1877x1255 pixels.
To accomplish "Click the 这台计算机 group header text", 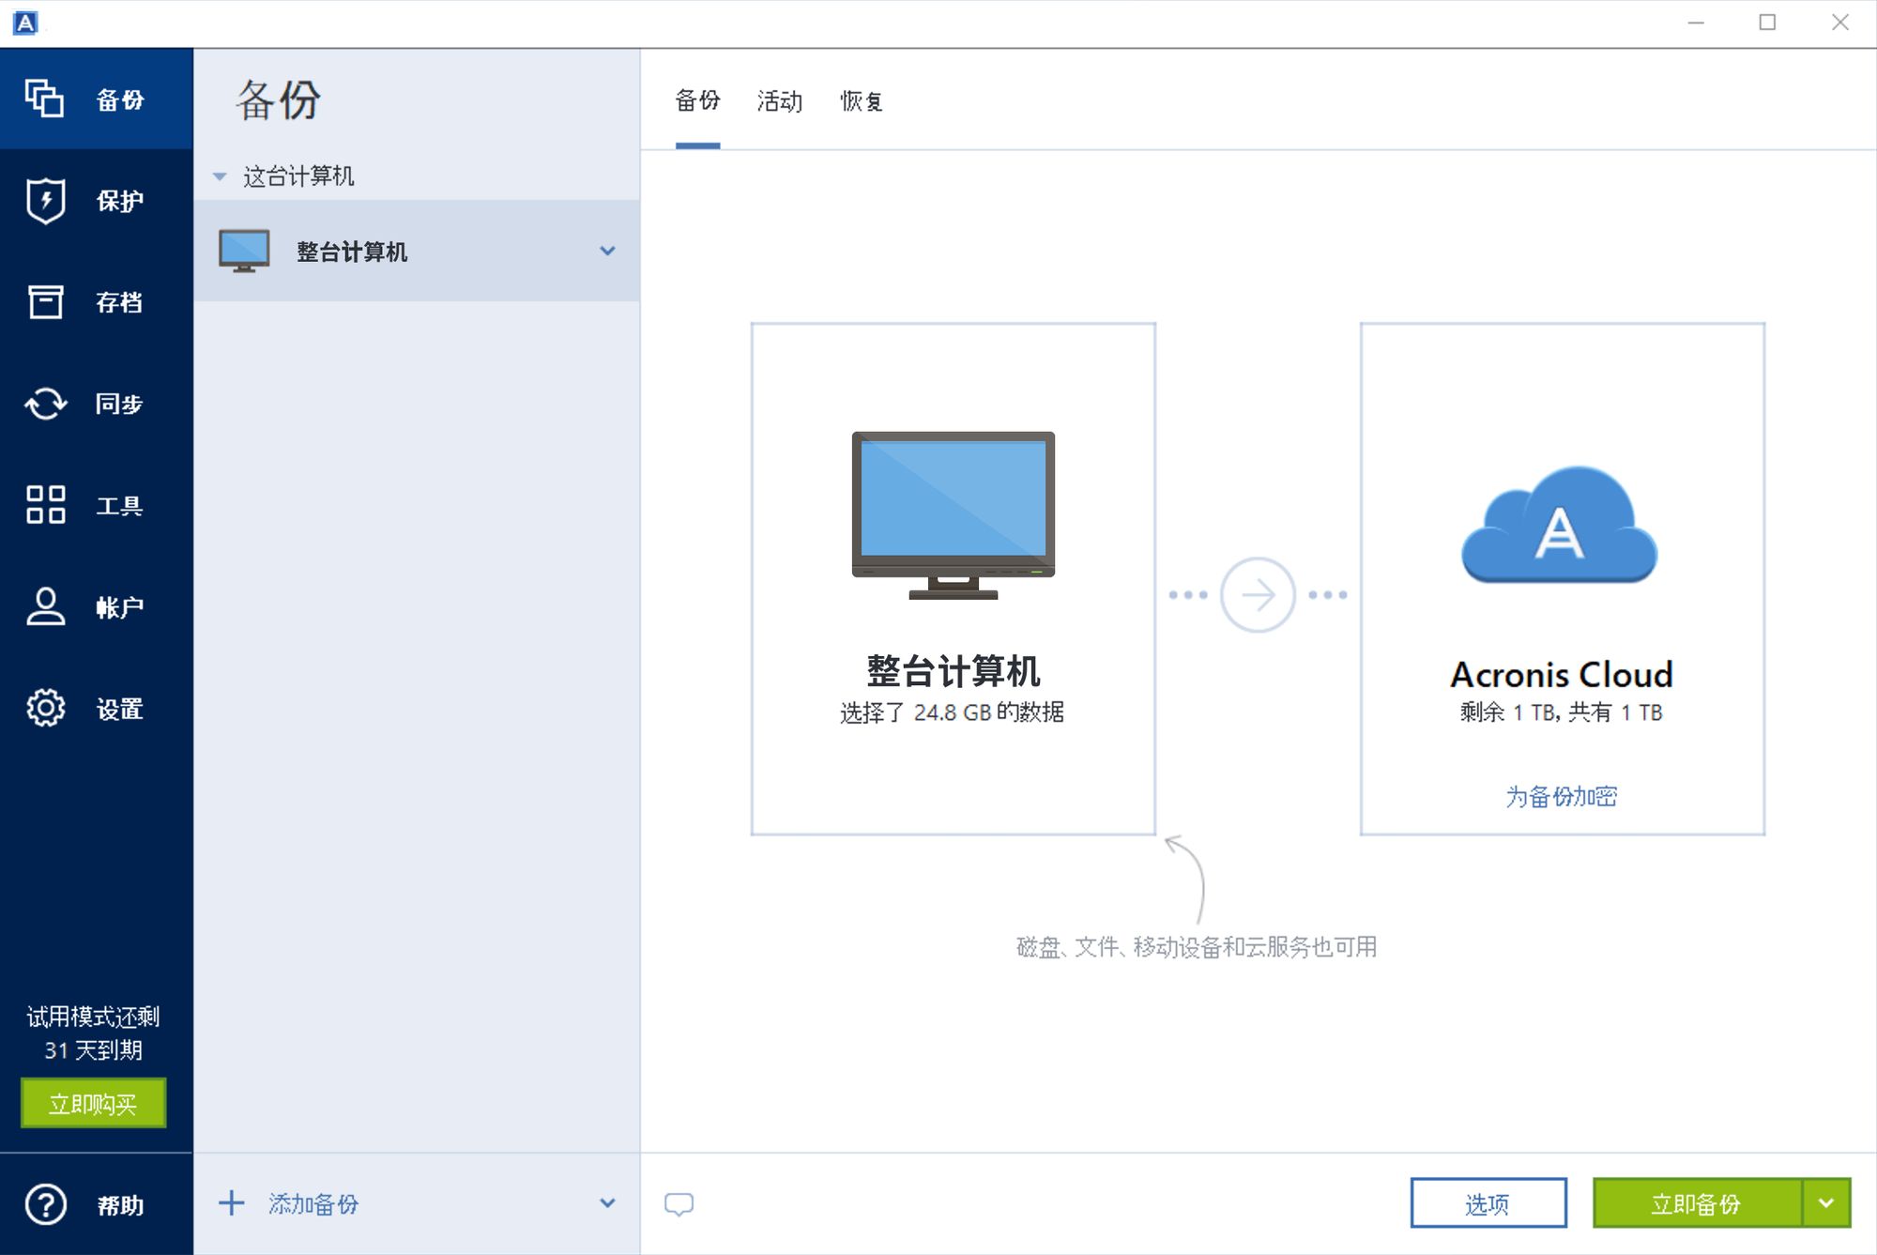I will tap(298, 176).
